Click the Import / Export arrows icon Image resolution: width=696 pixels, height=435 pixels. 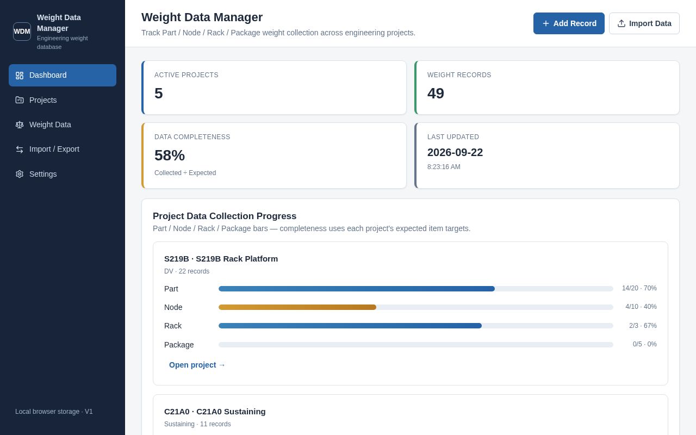coord(20,149)
